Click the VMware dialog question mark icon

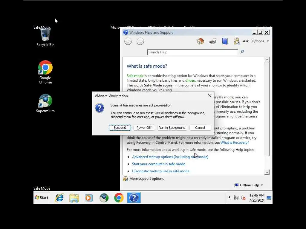(x=100, y=108)
